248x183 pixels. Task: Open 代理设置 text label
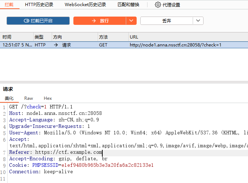(171, 5)
